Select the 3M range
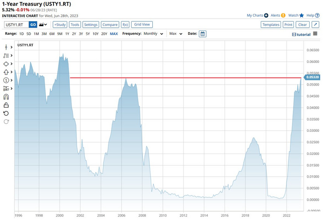 pyautogui.click(x=44, y=34)
